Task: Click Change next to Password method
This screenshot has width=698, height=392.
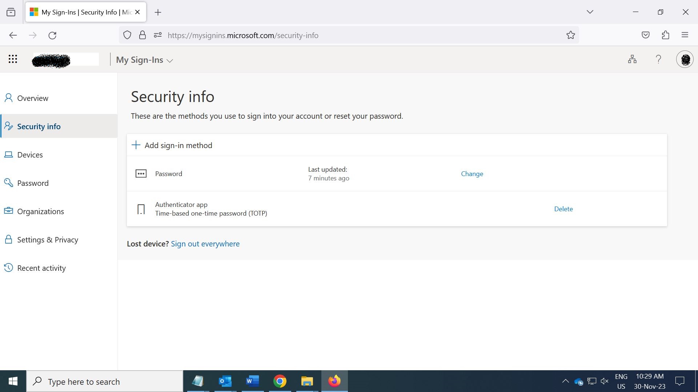Action: [x=472, y=173]
